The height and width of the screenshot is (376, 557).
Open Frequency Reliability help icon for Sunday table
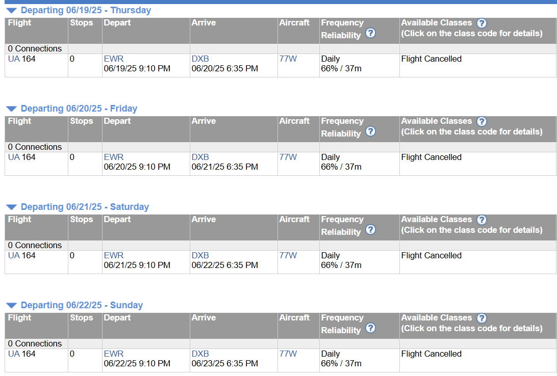coord(370,328)
